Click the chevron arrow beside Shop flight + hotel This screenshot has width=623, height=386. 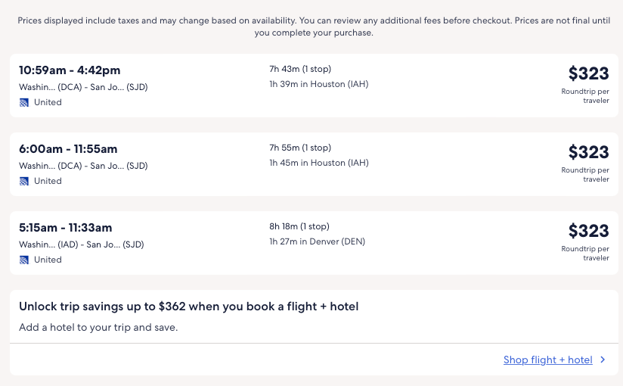pos(603,360)
